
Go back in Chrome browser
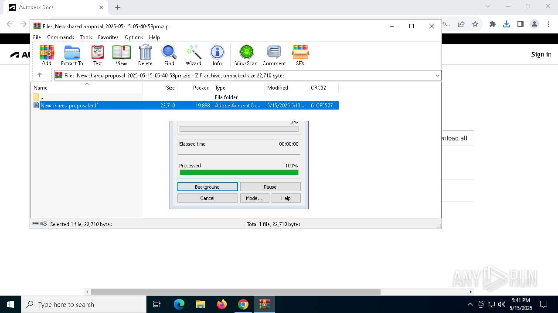10,24
